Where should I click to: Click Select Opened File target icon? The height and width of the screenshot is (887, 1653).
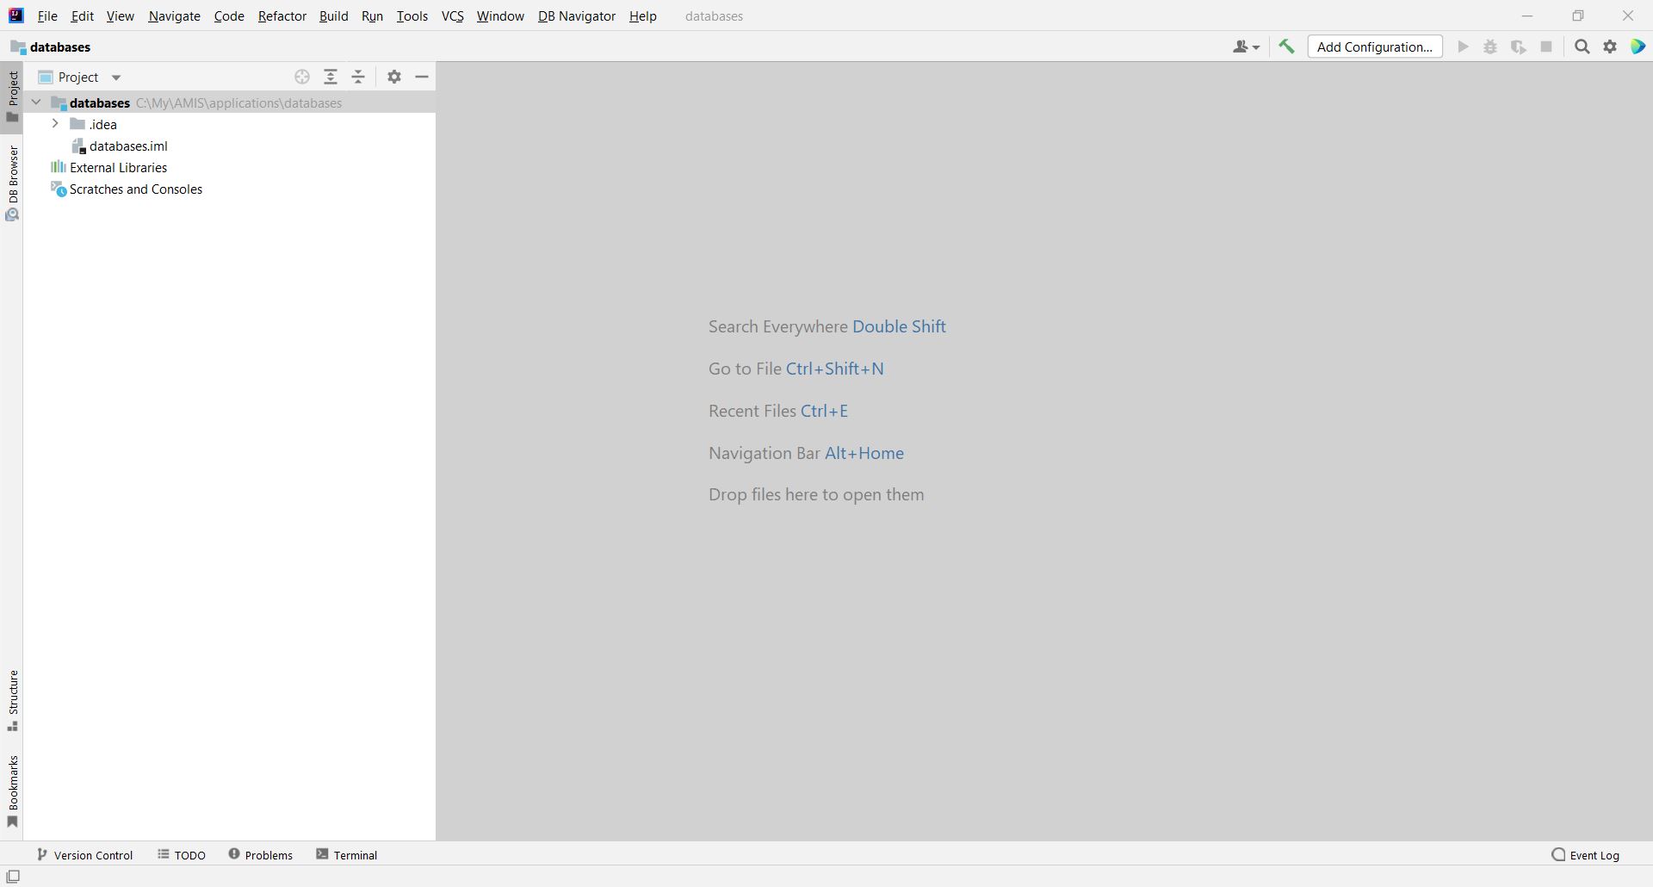302,78
